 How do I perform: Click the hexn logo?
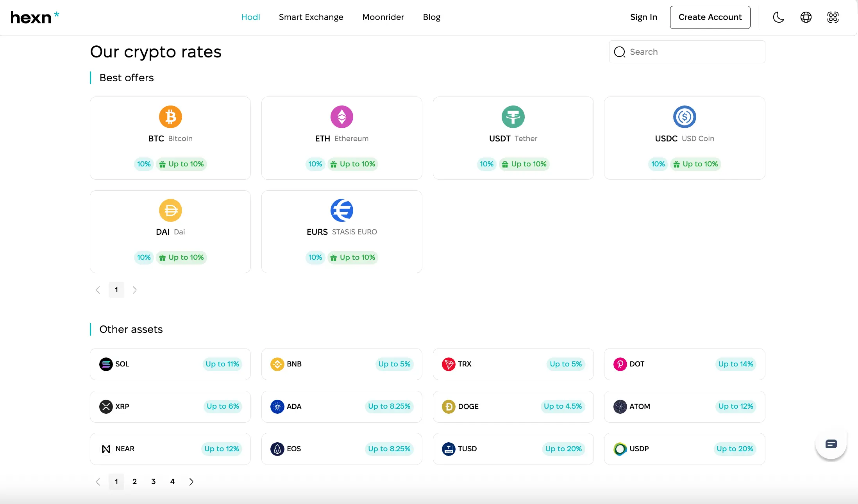35,17
